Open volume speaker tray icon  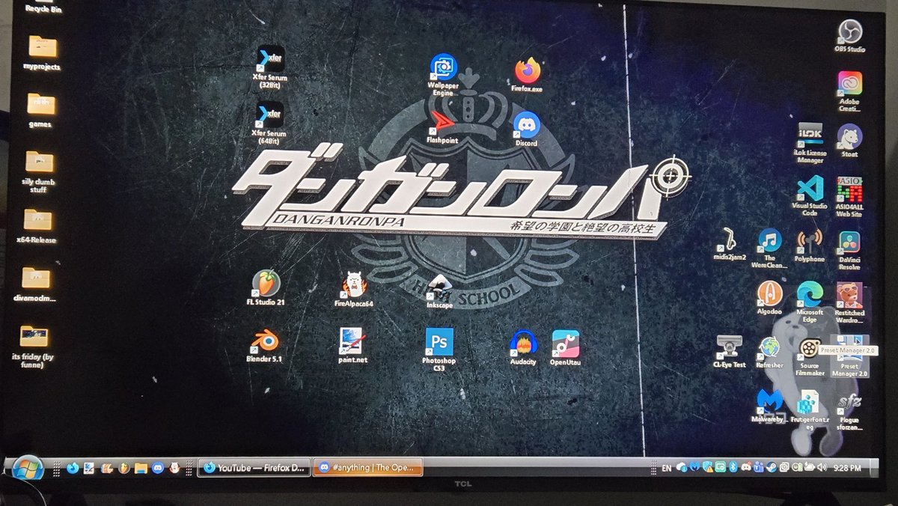(822, 467)
